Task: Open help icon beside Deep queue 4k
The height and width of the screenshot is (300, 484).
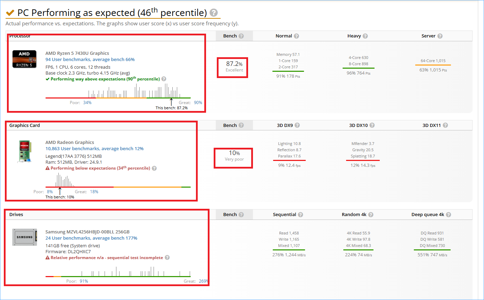Action: 449,215
